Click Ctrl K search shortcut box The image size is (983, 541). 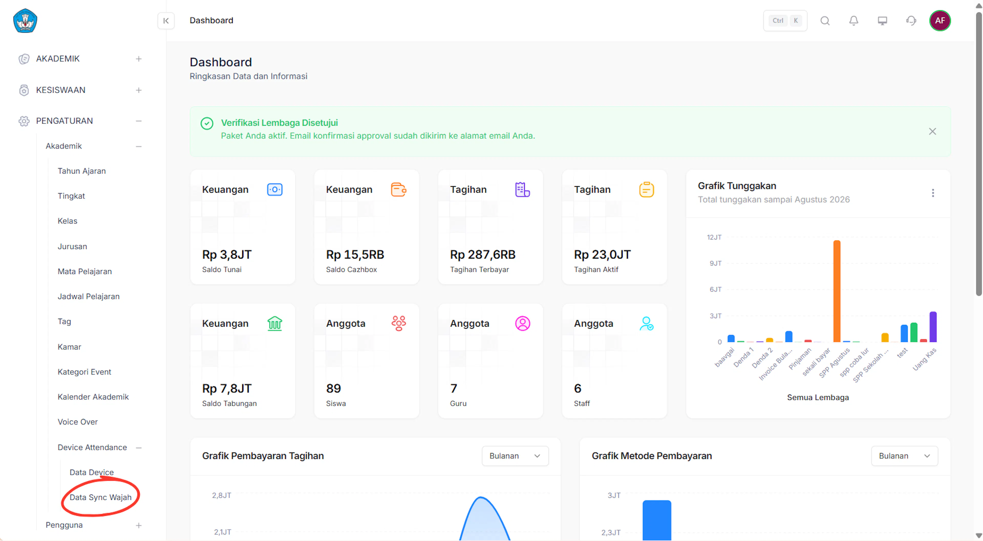[785, 20]
